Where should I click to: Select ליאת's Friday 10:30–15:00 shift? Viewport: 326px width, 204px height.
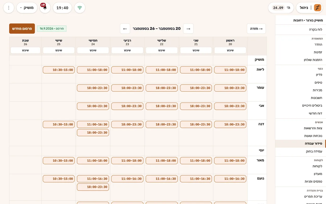click(59, 70)
